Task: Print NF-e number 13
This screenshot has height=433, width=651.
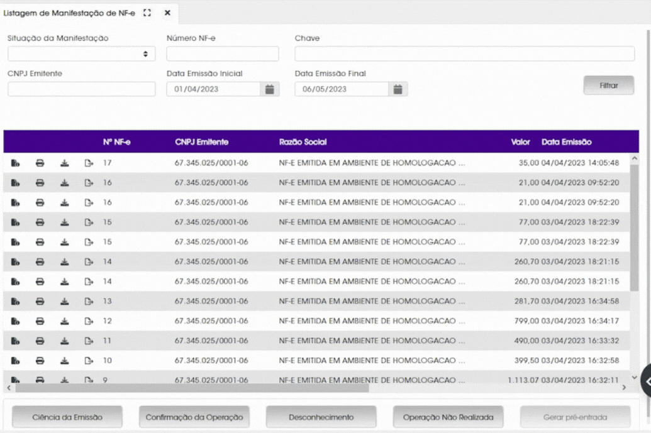Action: tap(40, 302)
